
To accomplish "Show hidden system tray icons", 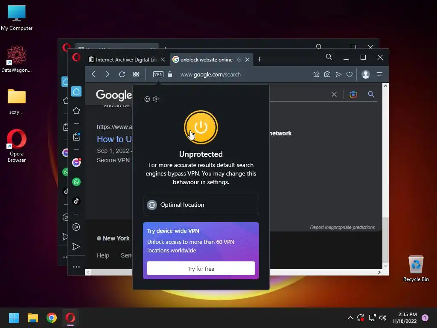I will [x=350, y=318].
